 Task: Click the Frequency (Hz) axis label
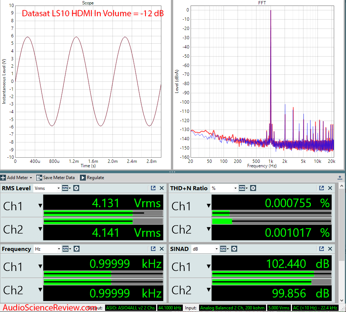[x=262, y=166]
